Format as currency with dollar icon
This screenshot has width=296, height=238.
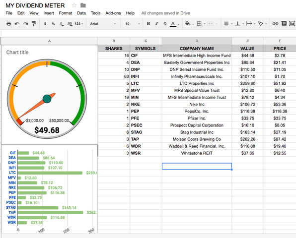click(45, 24)
